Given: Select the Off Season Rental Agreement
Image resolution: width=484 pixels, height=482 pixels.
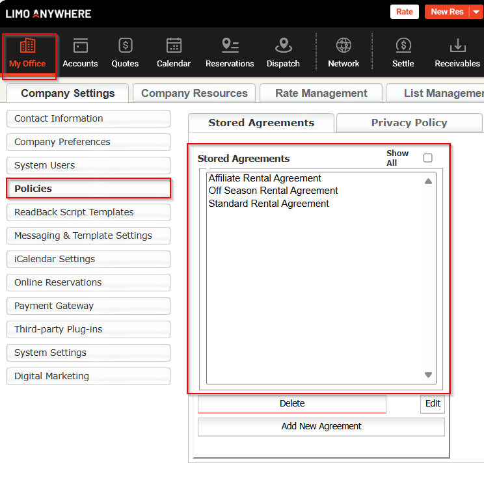Looking at the screenshot, I should [x=273, y=191].
